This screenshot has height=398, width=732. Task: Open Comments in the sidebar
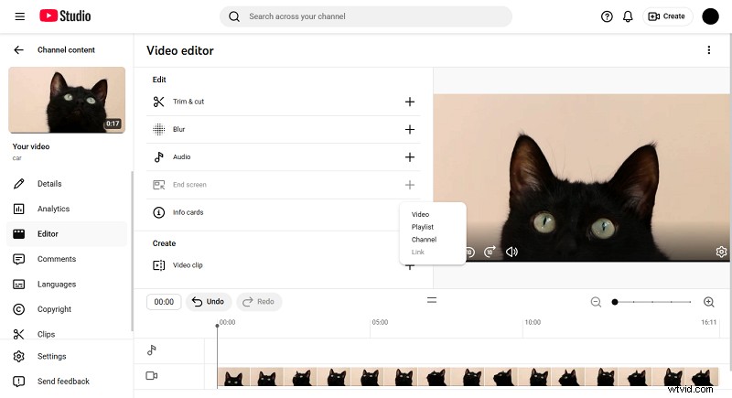point(66,259)
